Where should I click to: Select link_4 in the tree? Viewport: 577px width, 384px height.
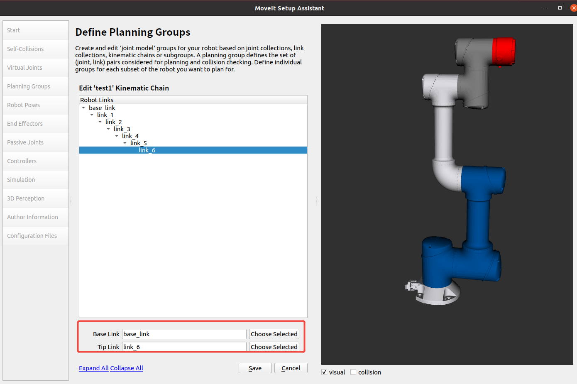[130, 136]
